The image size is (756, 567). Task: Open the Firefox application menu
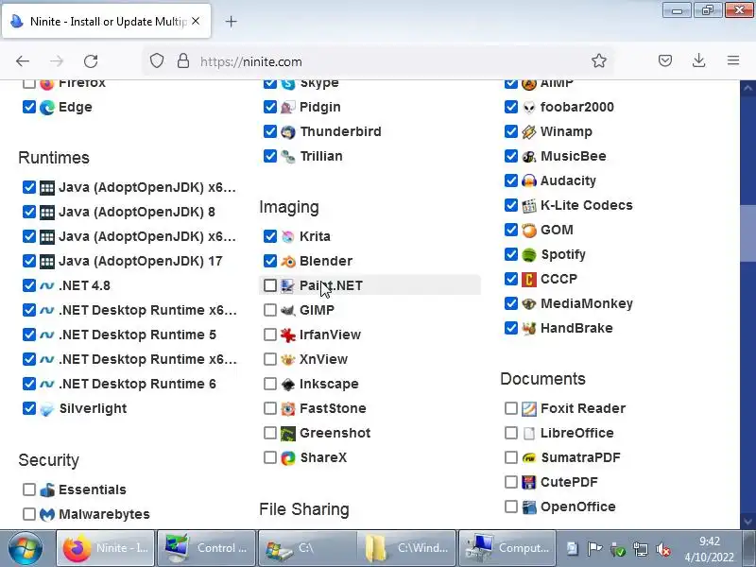pyautogui.click(x=733, y=60)
